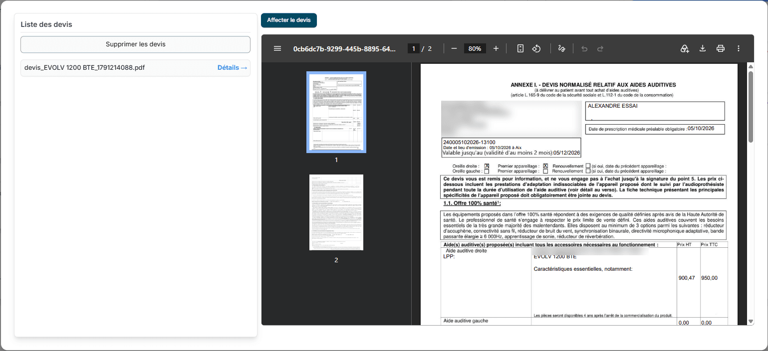
Task: Activate the draw annotation tool
Action: (x=562, y=48)
